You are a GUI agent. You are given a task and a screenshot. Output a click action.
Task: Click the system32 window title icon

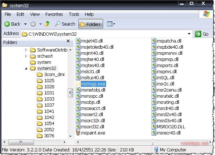tap(5, 5)
